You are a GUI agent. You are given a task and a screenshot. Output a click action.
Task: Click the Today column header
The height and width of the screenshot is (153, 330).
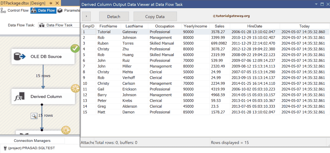coord(304,26)
